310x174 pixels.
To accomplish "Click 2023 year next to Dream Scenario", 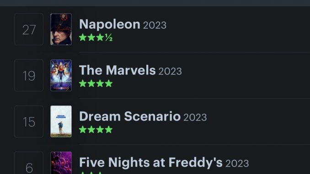I will 195,117.
